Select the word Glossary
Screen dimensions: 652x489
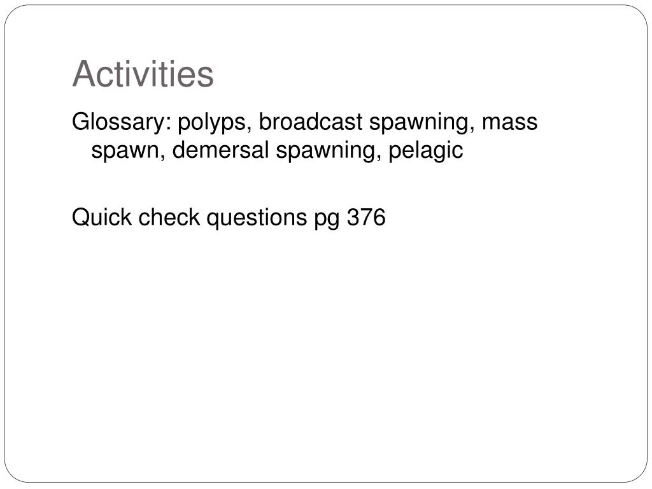pyautogui.click(x=118, y=122)
